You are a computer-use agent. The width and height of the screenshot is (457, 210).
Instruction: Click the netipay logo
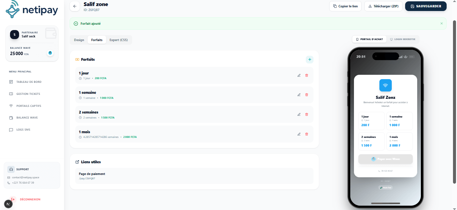pos(32,10)
